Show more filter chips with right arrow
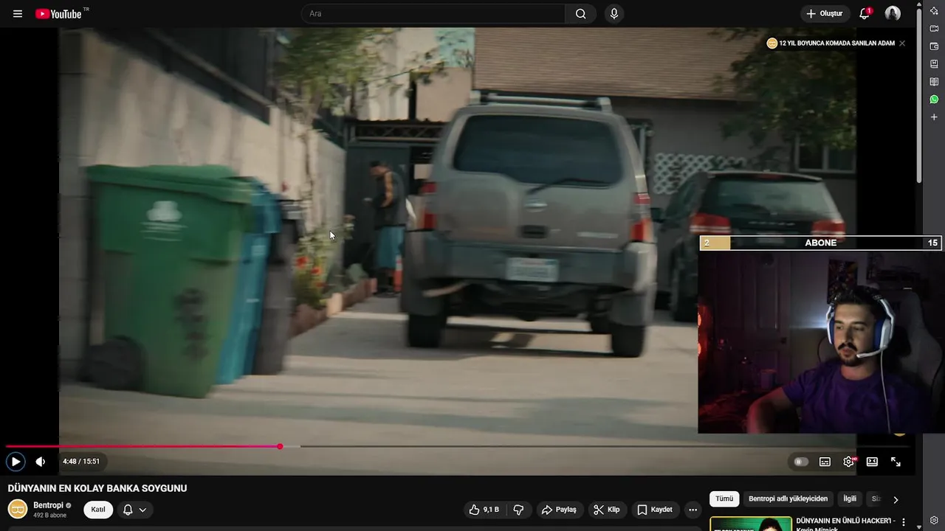 click(896, 499)
